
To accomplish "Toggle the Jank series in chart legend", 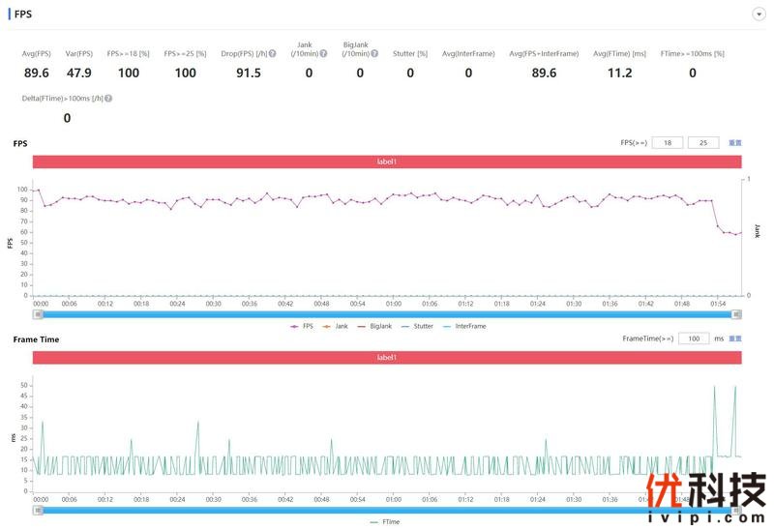I will (335, 326).
